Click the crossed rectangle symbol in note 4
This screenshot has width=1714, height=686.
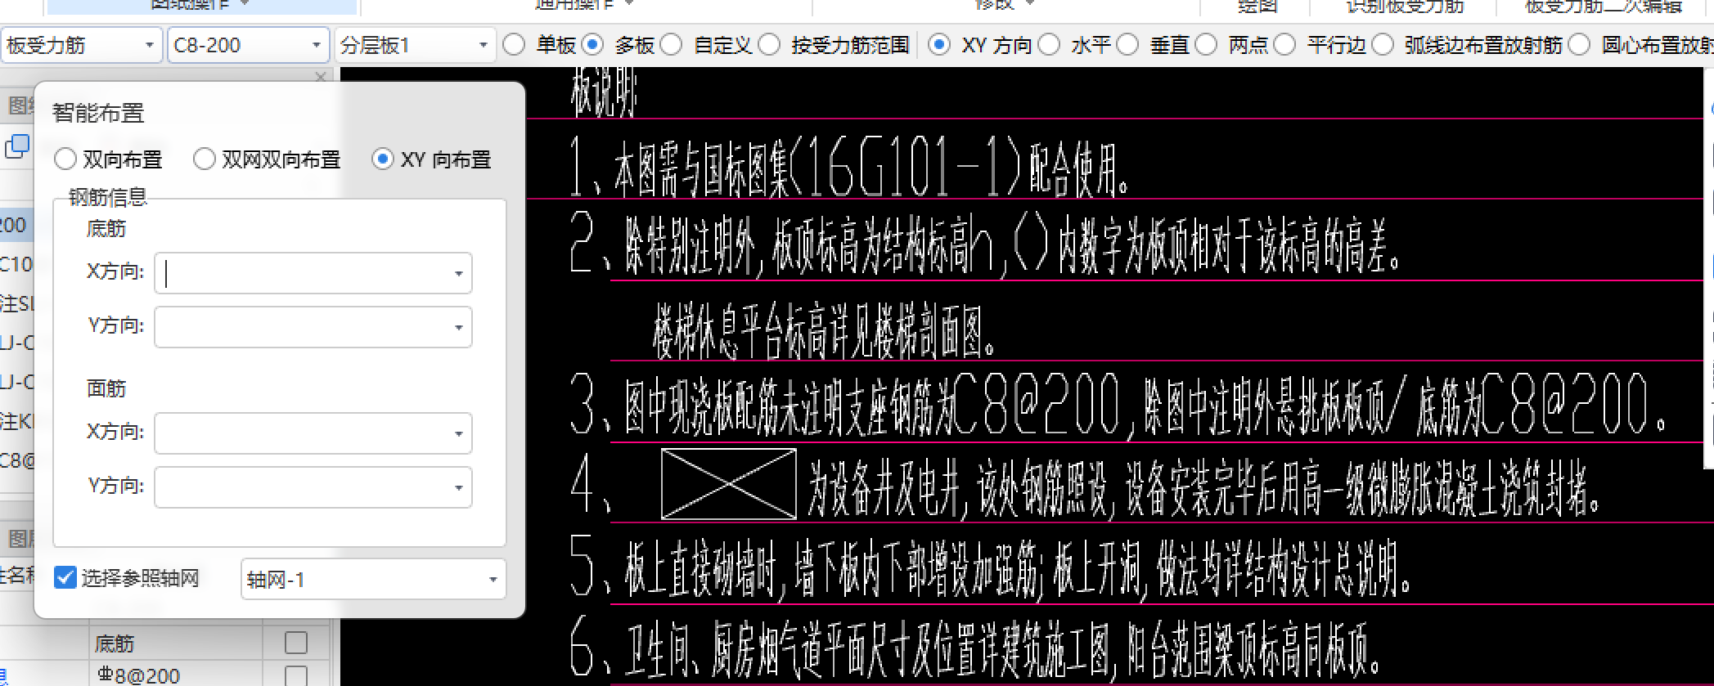click(728, 484)
